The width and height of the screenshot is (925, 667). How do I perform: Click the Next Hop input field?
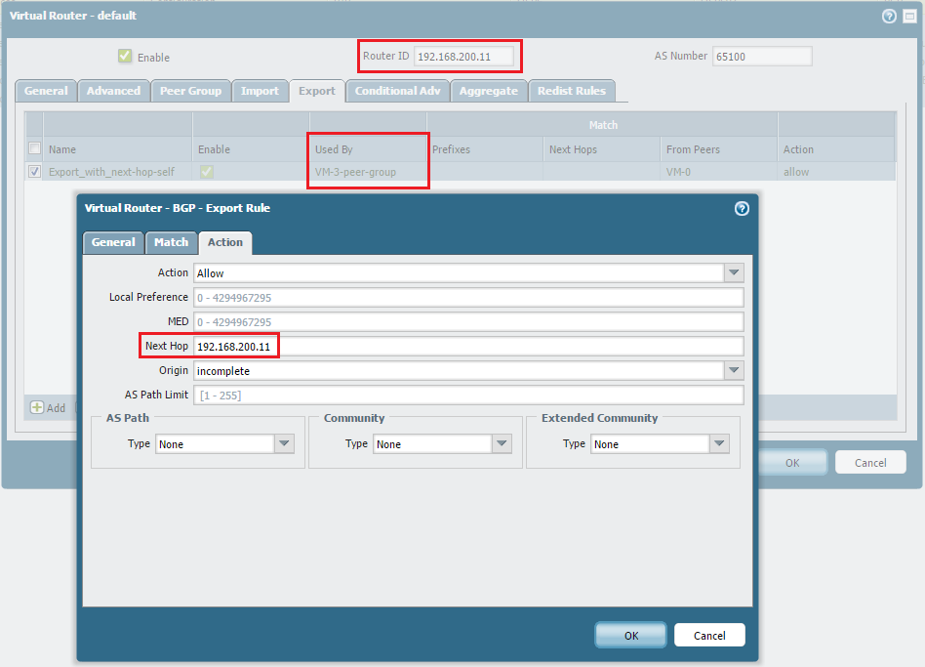tap(468, 347)
